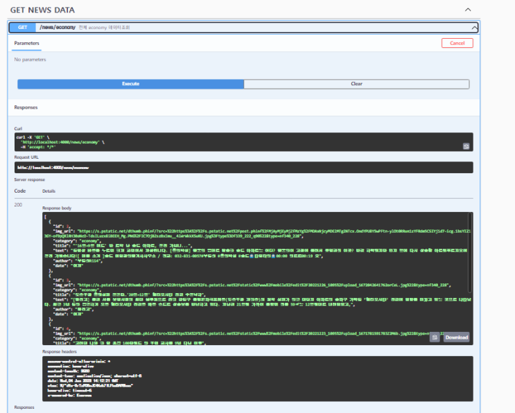
Task: Collapse the GET NEWS DATA section chevron
Action: 468,10
